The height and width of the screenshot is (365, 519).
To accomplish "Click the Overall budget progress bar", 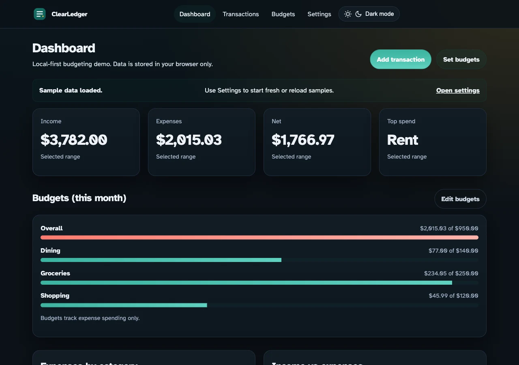I will pyautogui.click(x=259, y=238).
